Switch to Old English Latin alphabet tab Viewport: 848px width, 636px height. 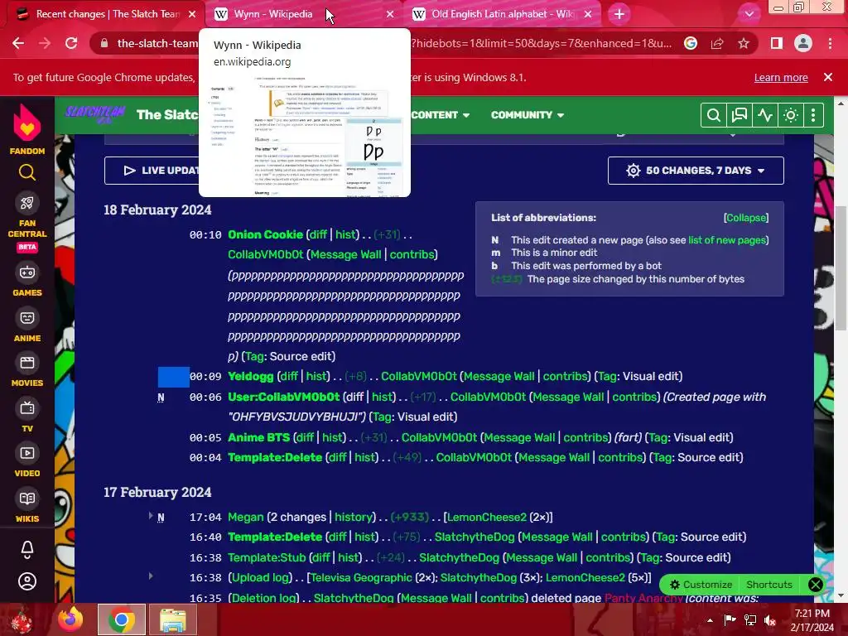pos(500,14)
